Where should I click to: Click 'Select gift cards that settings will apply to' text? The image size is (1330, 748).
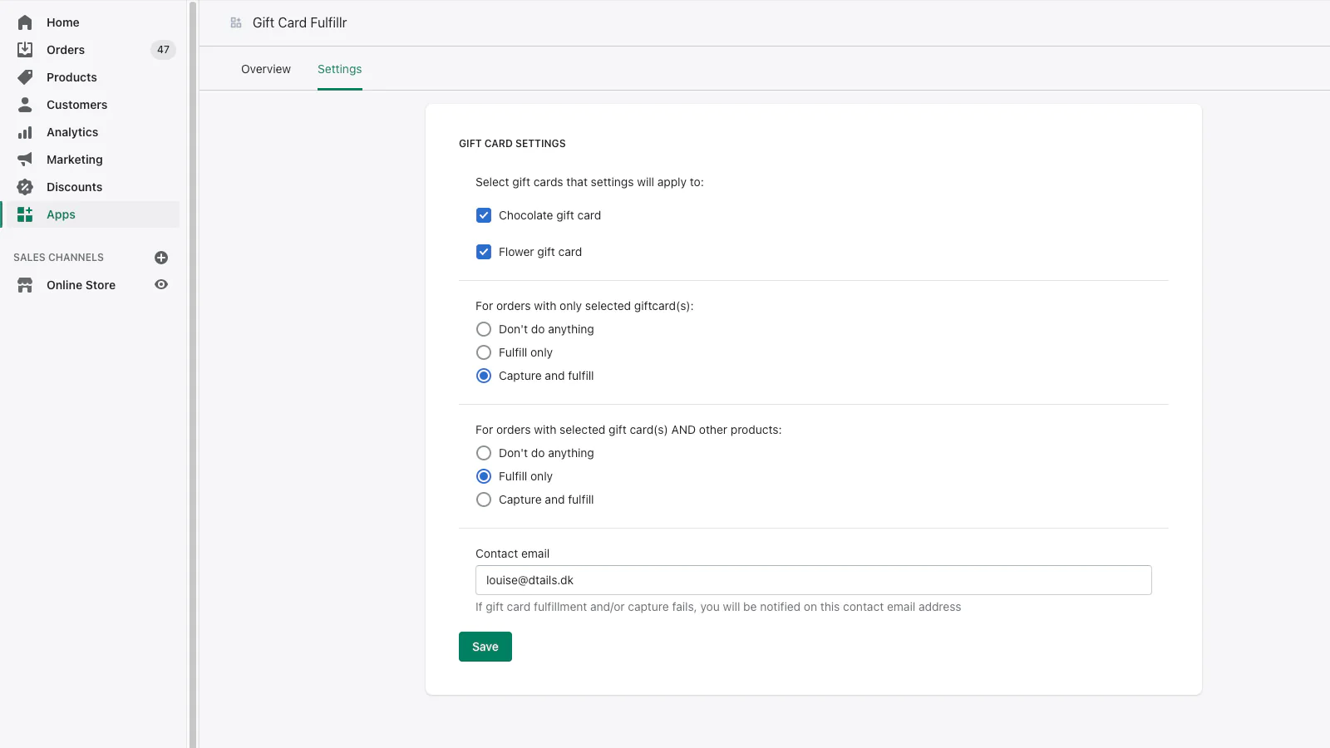(589, 182)
